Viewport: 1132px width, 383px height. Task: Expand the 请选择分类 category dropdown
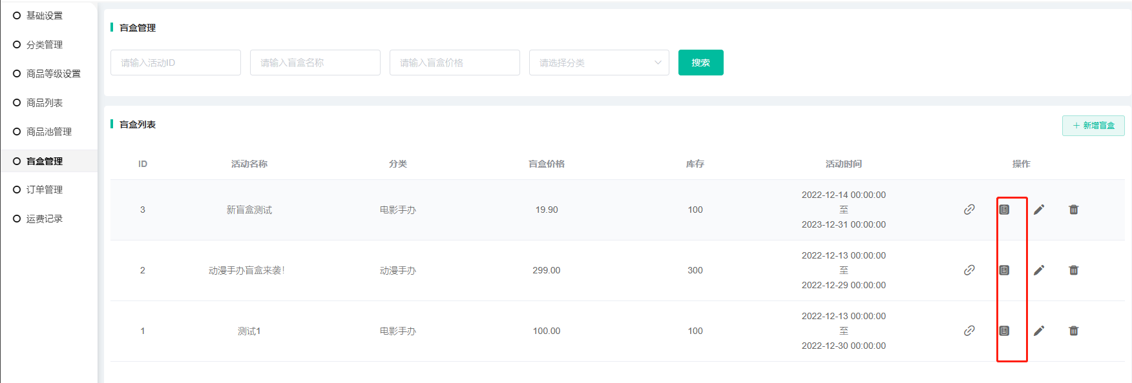[x=598, y=63]
